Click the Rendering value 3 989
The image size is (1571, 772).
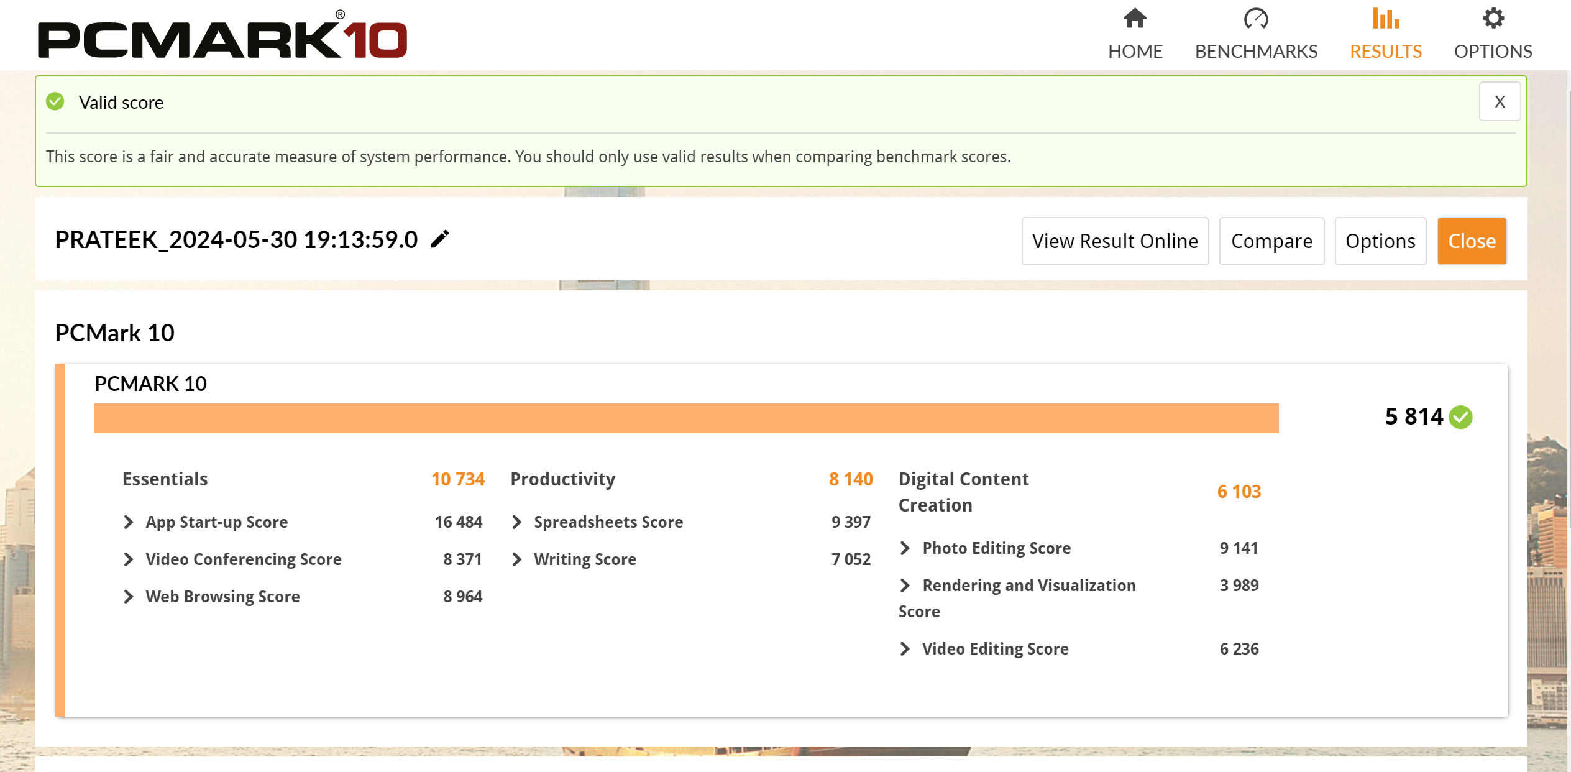(x=1239, y=586)
